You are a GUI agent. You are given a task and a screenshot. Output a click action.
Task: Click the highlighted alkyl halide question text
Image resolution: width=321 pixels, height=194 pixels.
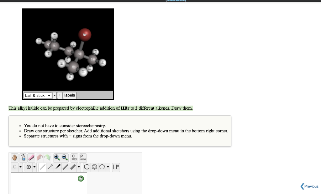click(101, 108)
